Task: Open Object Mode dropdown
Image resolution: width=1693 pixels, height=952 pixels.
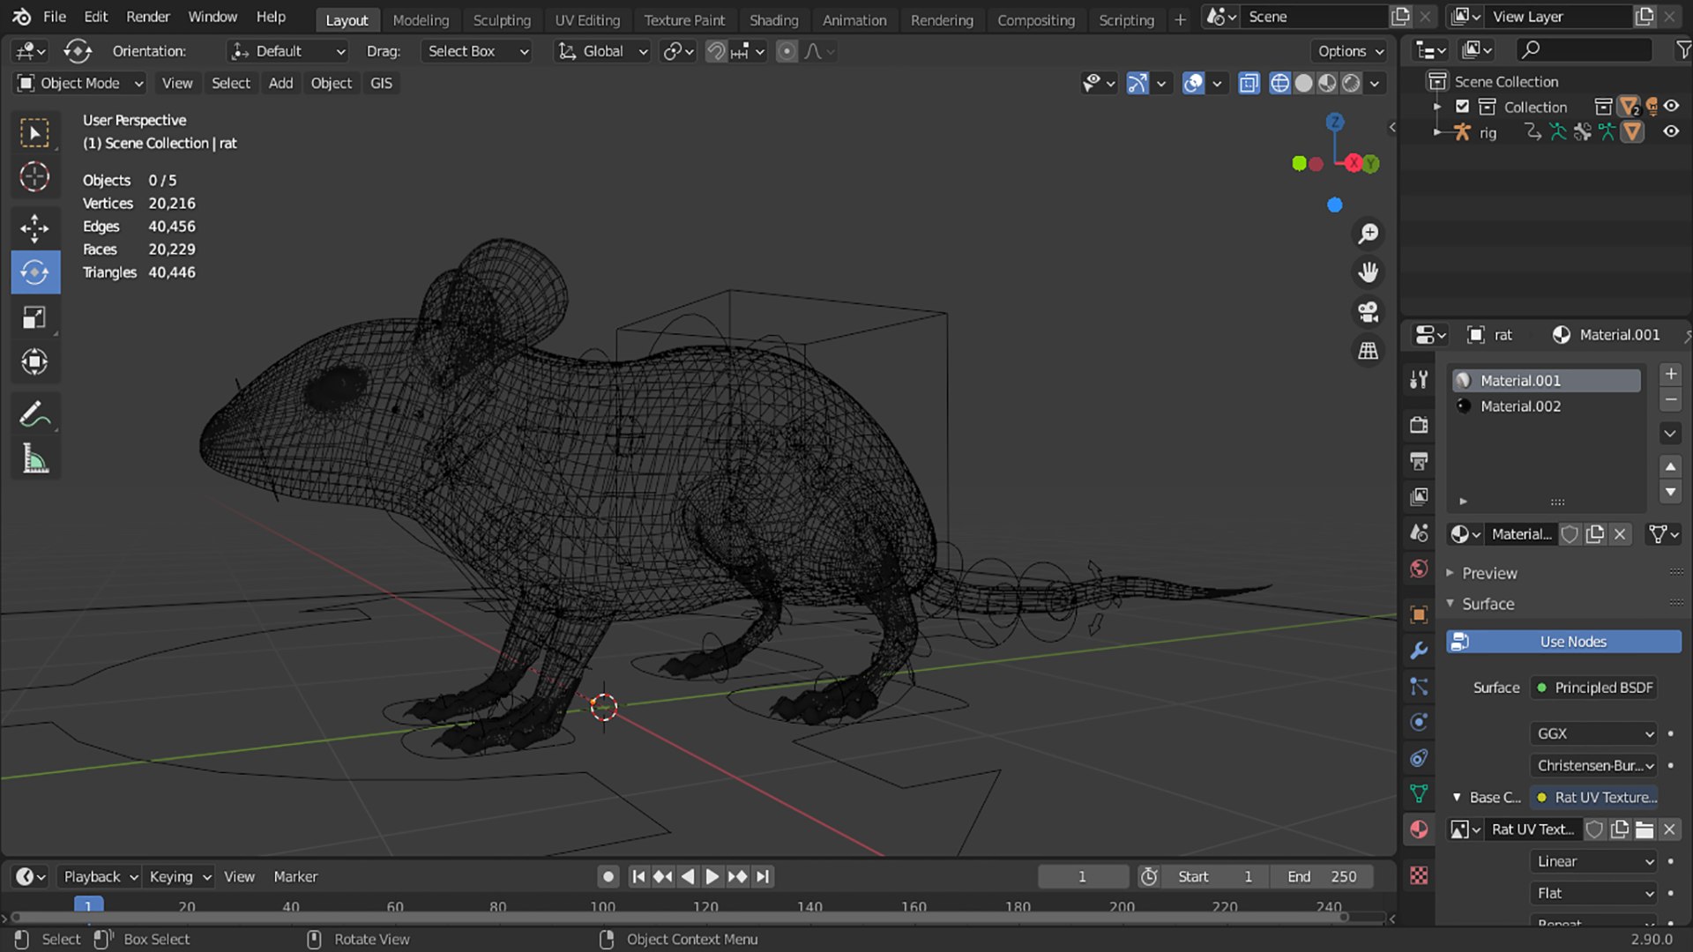Action: tap(80, 83)
